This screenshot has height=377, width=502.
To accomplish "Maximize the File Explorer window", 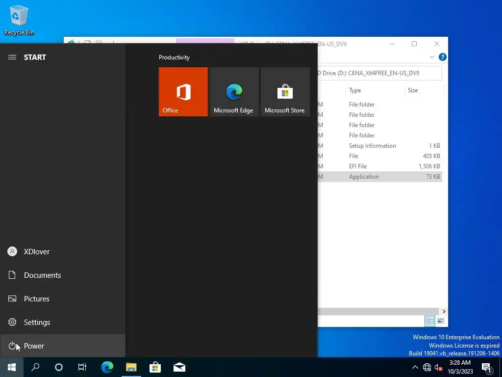I will coord(414,44).
